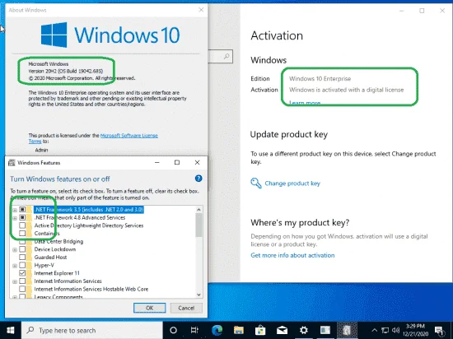
Task: Click OK in Windows Features dialog
Action: point(149,308)
